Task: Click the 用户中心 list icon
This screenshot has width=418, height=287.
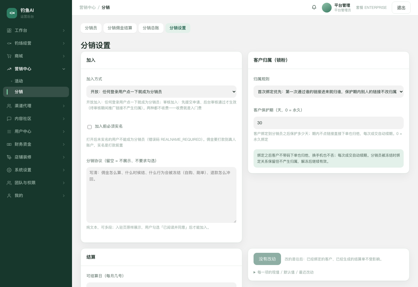Action: pyautogui.click(x=9, y=132)
